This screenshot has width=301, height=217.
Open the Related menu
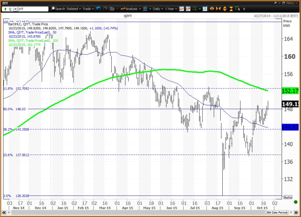(74, 9)
